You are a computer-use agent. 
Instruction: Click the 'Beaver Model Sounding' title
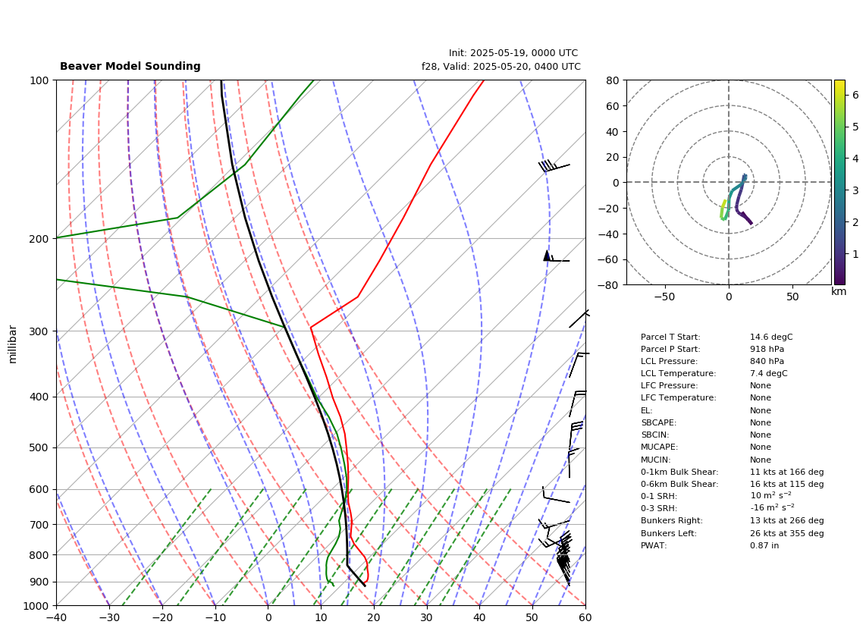(x=130, y=66)
